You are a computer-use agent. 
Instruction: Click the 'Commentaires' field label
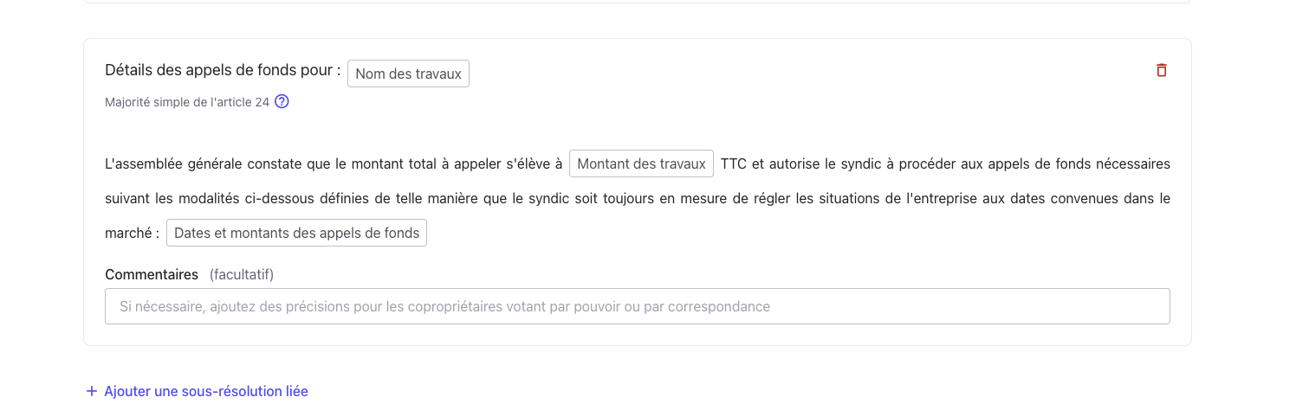point(152,274)
